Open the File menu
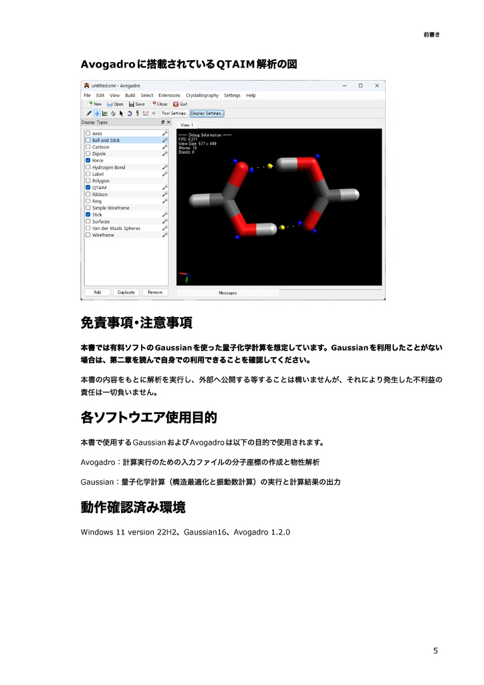The height and width of the screenshot is (685, 484). pyautogui.click(x=88, y=95)
